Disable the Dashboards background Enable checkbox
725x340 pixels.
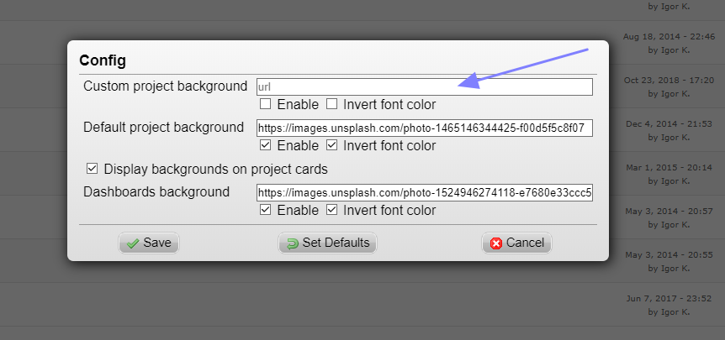coord(266,210)
